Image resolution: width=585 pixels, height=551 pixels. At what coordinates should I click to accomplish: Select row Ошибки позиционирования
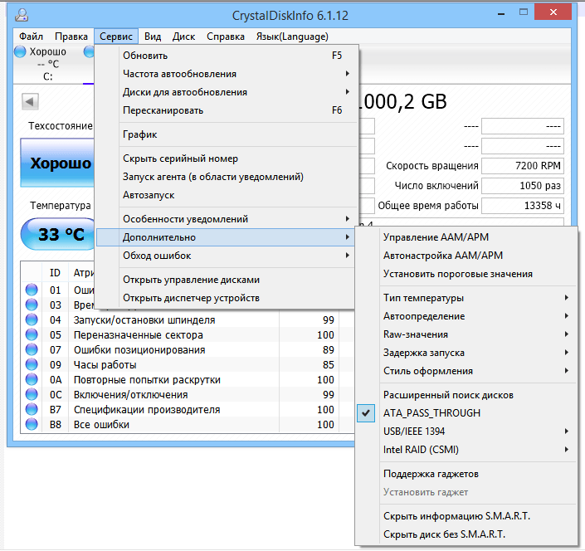[x=188, y=349]
